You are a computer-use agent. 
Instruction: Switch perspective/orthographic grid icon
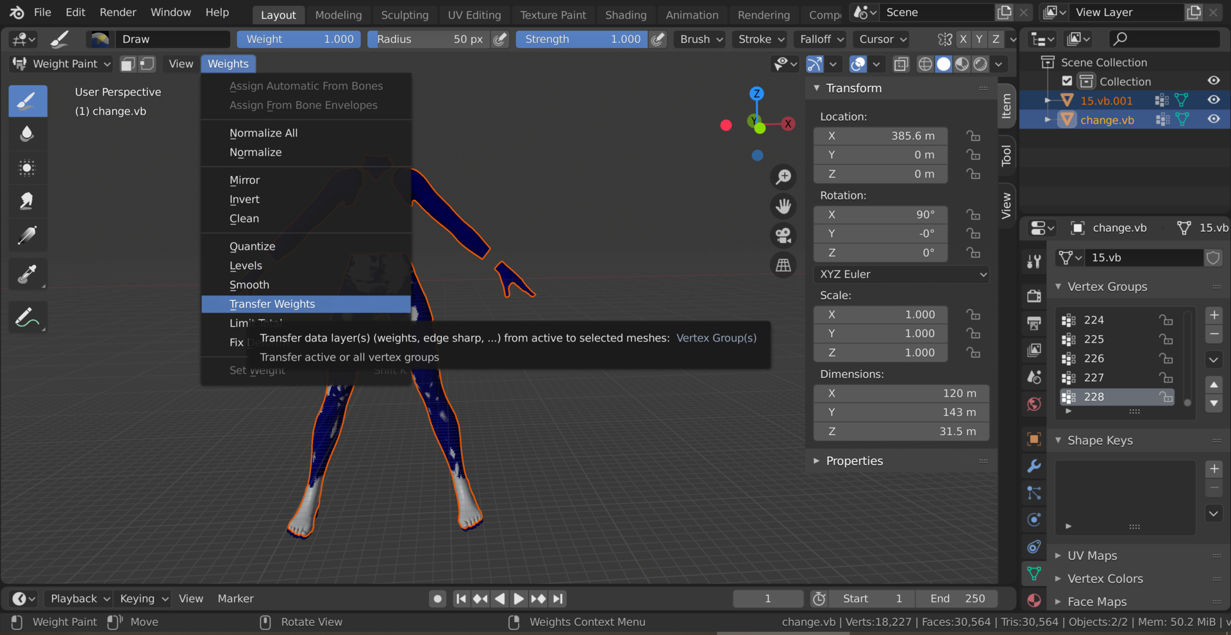[783, 265]
